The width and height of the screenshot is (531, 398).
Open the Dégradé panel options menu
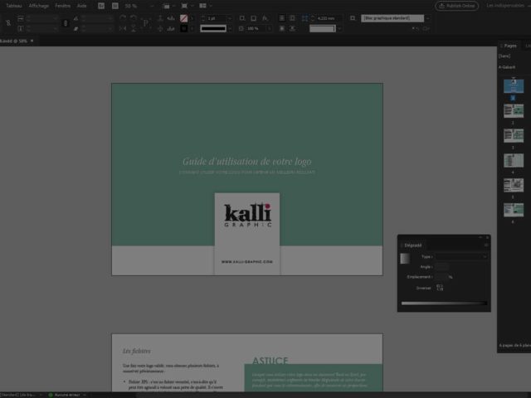click(486, 245)
